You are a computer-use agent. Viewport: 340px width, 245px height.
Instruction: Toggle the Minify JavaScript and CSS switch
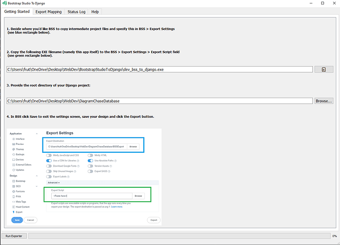pos(49,155)
